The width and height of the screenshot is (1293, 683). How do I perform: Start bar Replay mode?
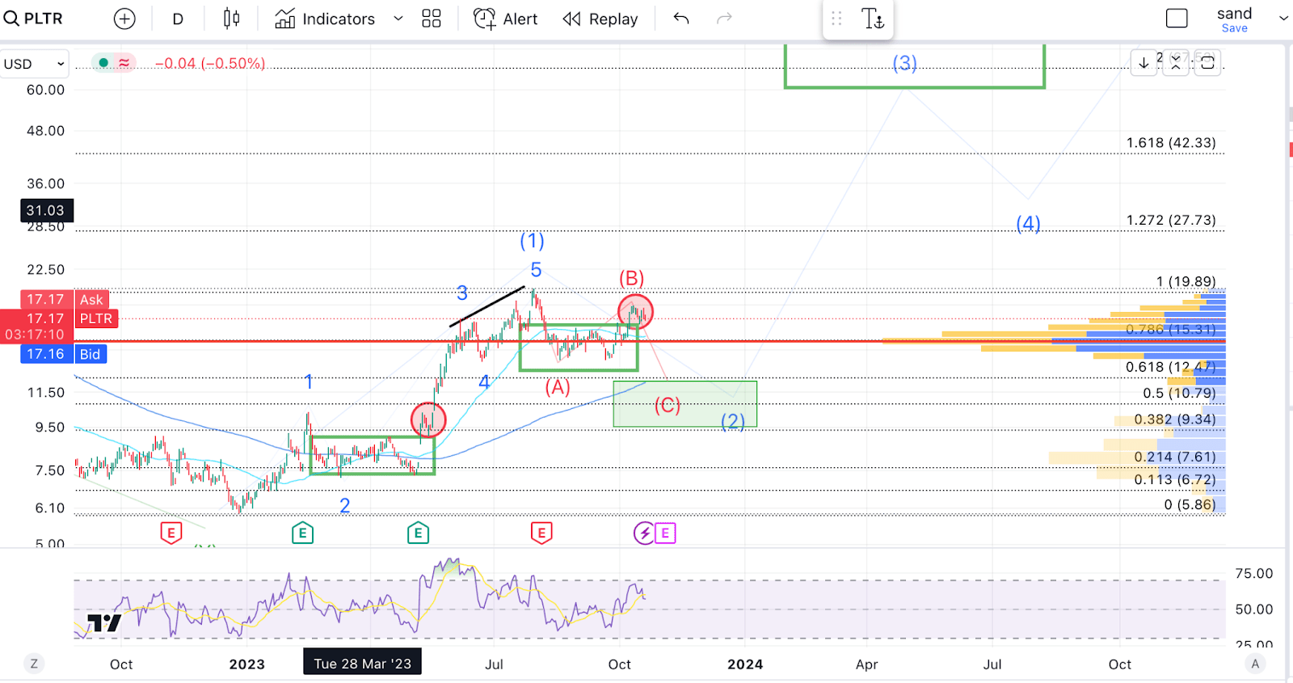pos(600,19)
